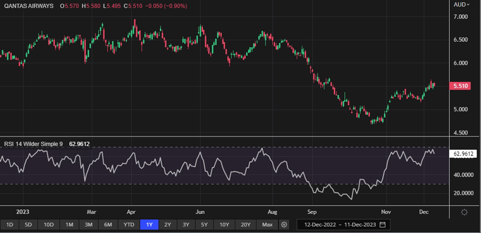This screenshot has height=233, width=481.
Task: Select the 3M time range
Action: [89, 225]
